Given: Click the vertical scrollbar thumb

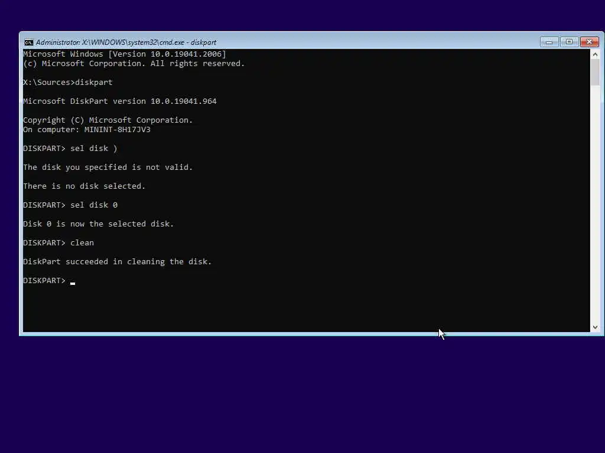Looking at the screenshot, I should [x=595, y=73].
